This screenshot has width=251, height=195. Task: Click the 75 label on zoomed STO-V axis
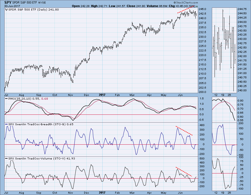(242, 161)
